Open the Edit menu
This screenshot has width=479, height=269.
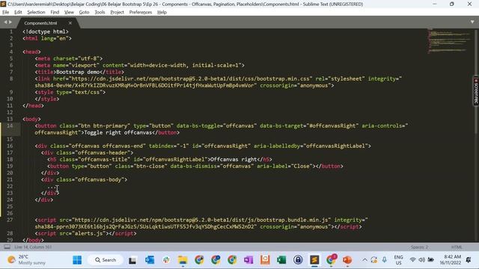pos(18,12)
